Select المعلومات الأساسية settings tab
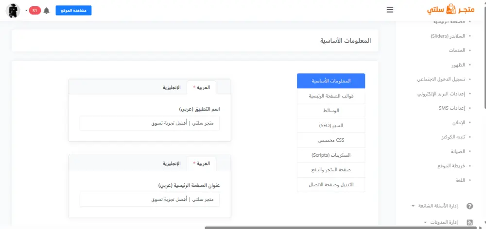The height and width of the screenshot is (229, 486). click(x=331, y=81)
